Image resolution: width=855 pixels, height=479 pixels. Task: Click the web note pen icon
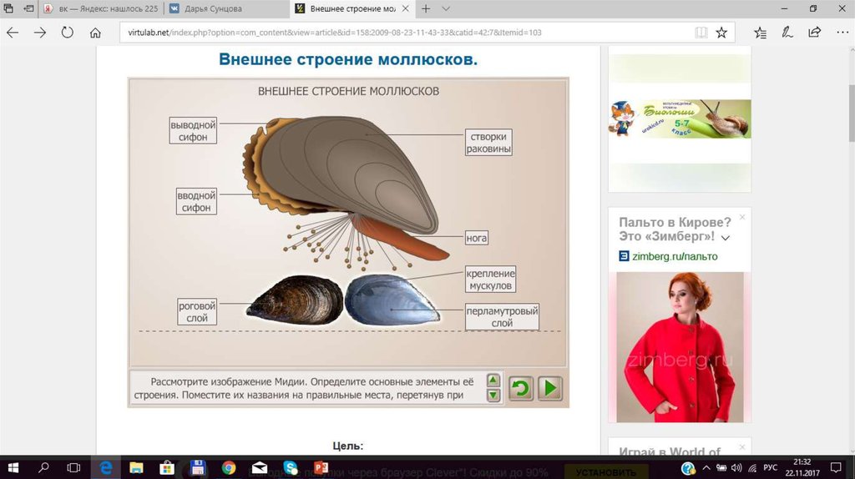point(787,33)
